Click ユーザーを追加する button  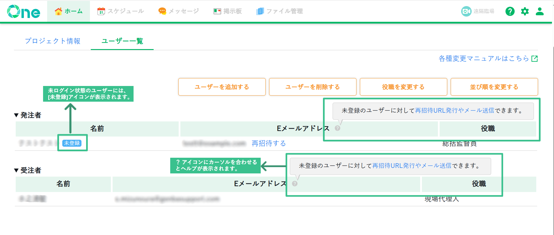coord(222,87)
